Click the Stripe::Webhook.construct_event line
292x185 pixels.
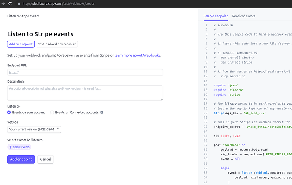260,173
